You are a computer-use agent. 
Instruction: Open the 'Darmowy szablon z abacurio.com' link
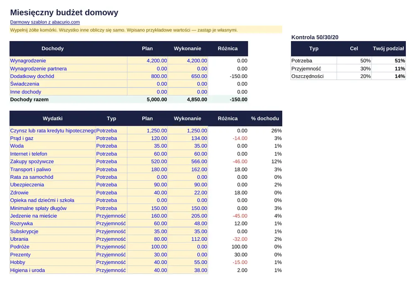point(45,22)
